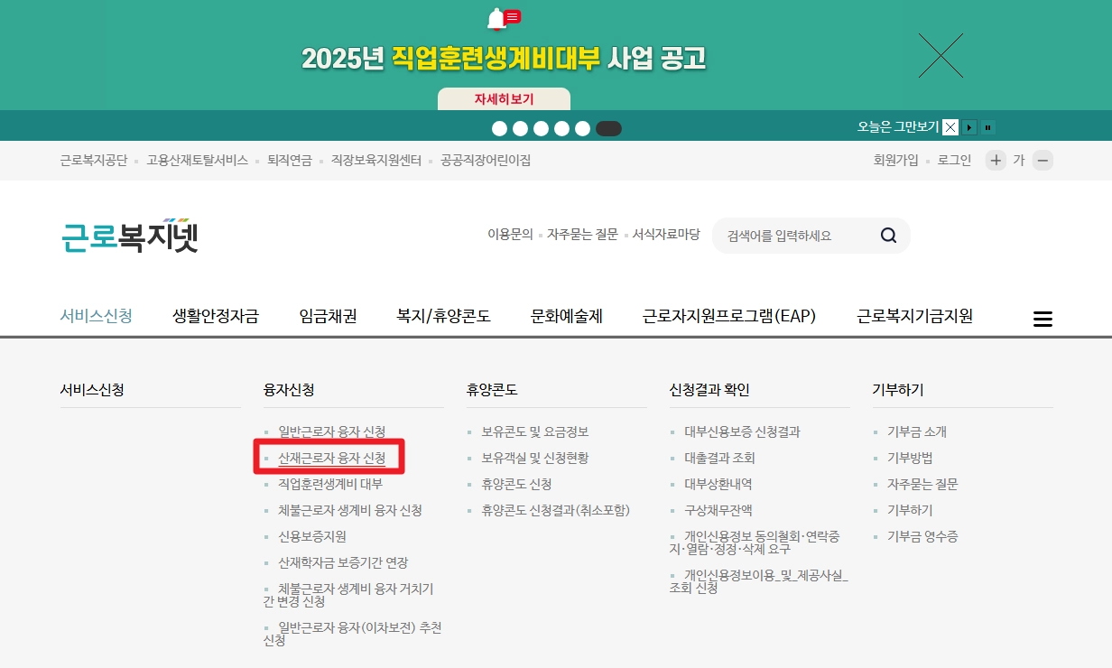1112x668 pixels.
Task: Open the 근로자지원프로그램(EAP) menu
Action: pyautogui.click(x=727, y=316)
